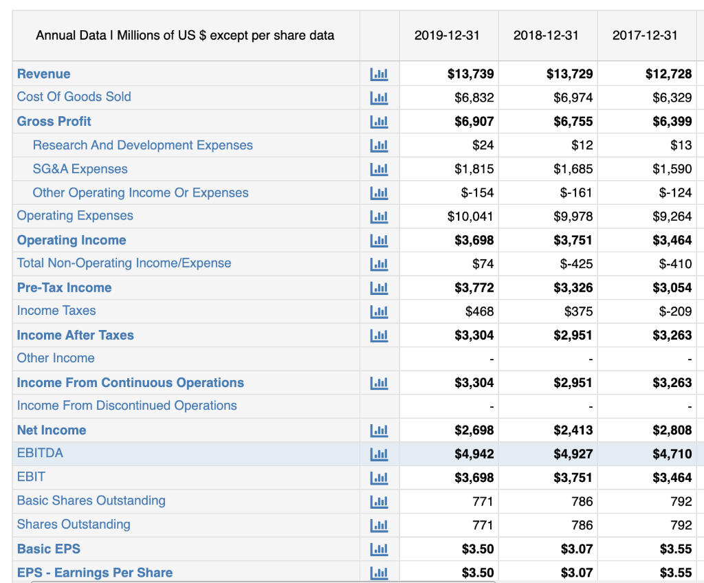View the Basic EPS chart icon

379,549
